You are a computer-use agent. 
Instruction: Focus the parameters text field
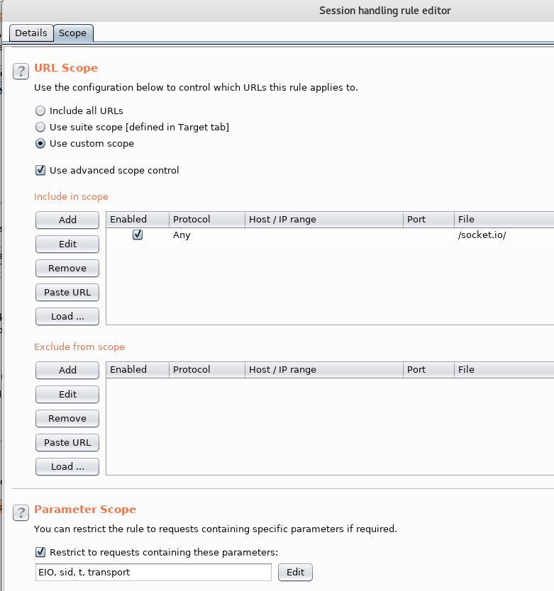(x=153, y=572)
